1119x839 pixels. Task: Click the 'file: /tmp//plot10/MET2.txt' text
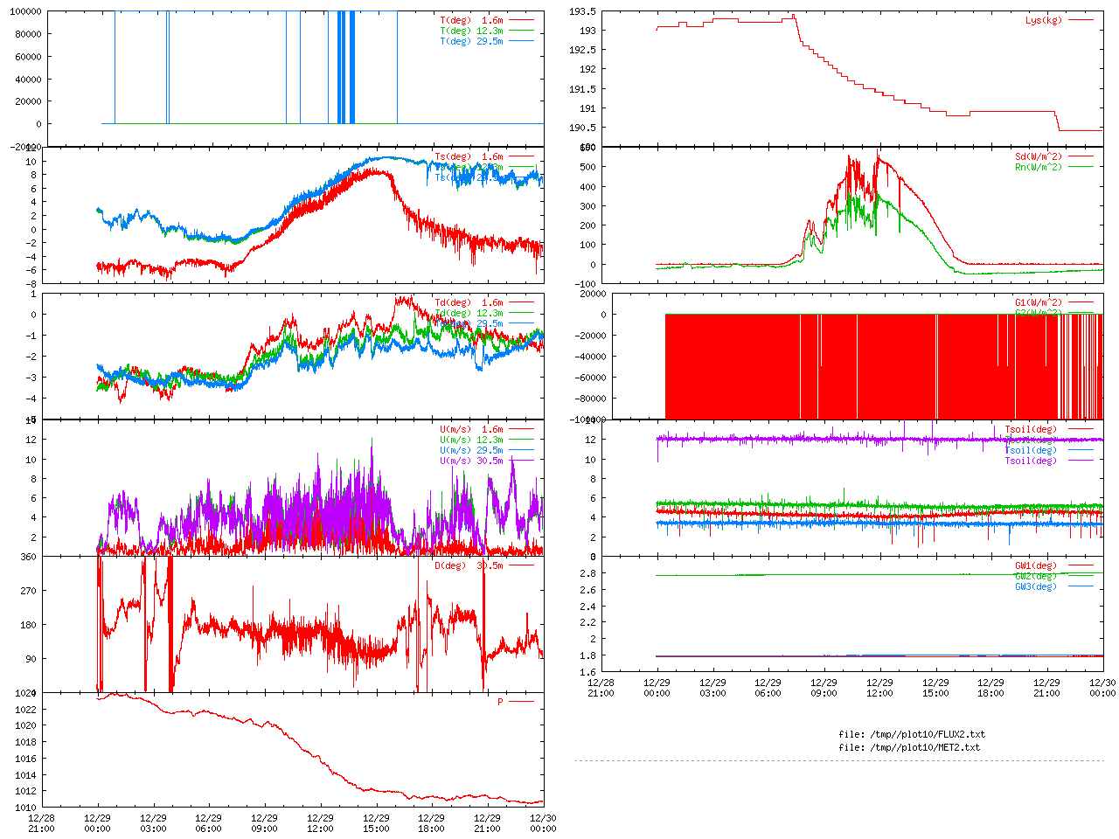pyautogui.click(x=909, y=748)
